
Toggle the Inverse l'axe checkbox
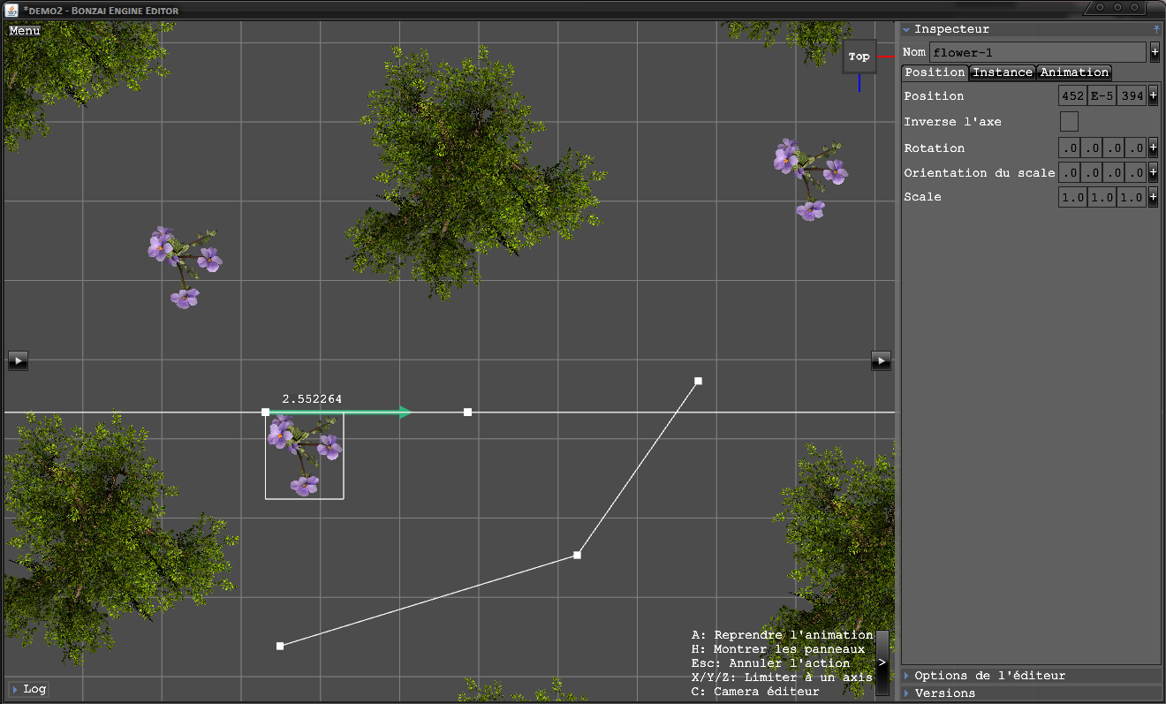coord(1069,122)
